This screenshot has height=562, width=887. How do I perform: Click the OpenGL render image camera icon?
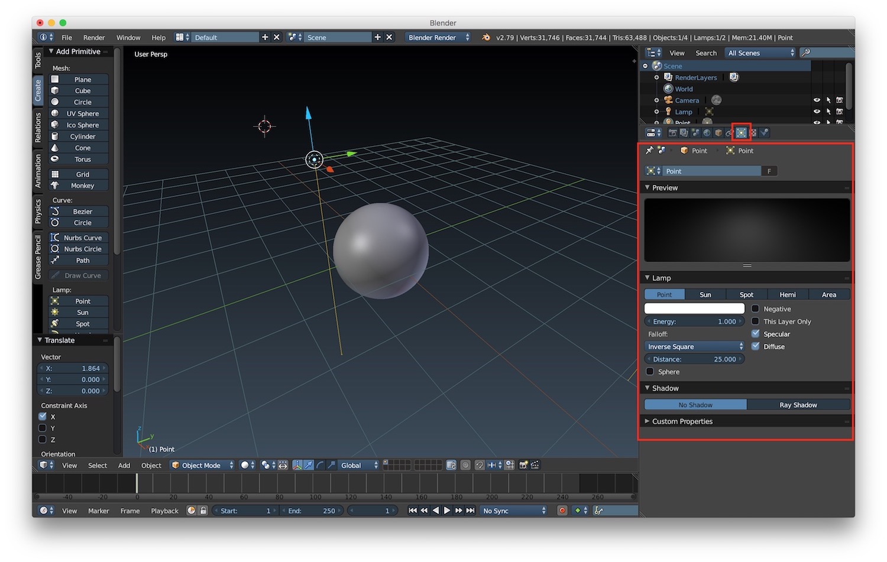tap(523, 465)
